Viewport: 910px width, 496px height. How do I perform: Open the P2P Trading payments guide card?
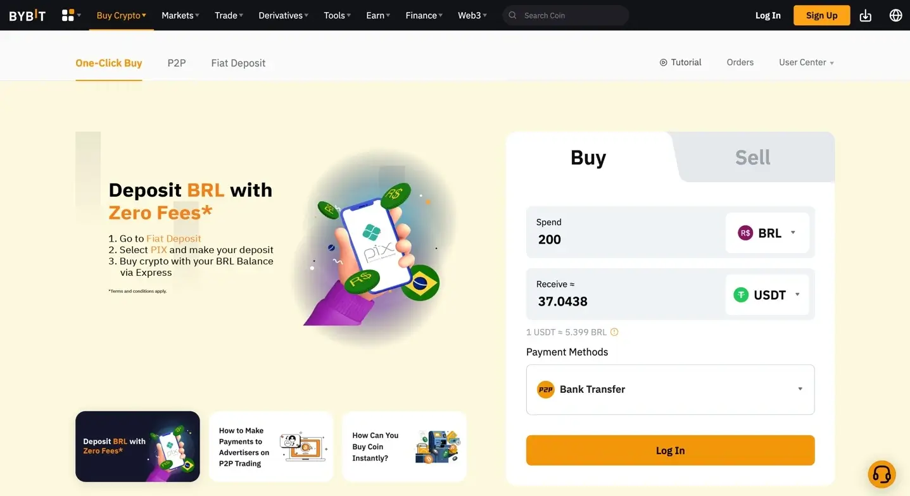coord(271,447)
